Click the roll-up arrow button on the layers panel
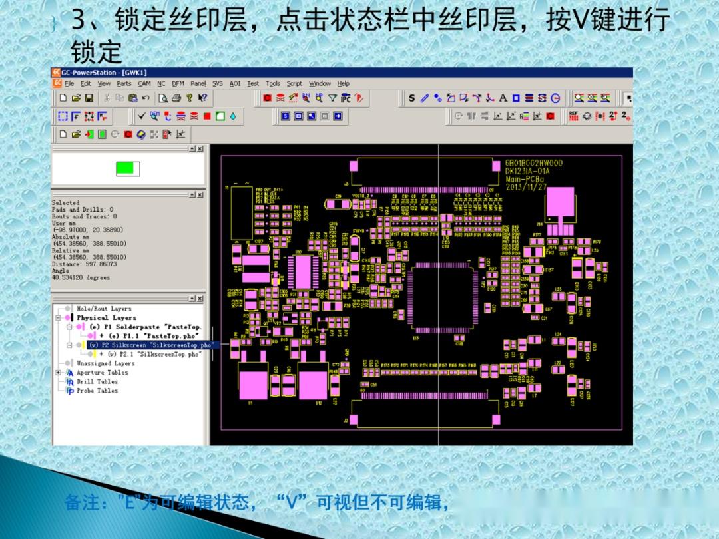This screenshot has height=539, width=719. (x=192, y=297)
